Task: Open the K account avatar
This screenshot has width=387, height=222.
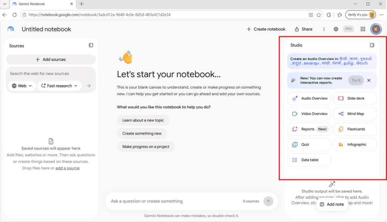Action: pos(376,29)
